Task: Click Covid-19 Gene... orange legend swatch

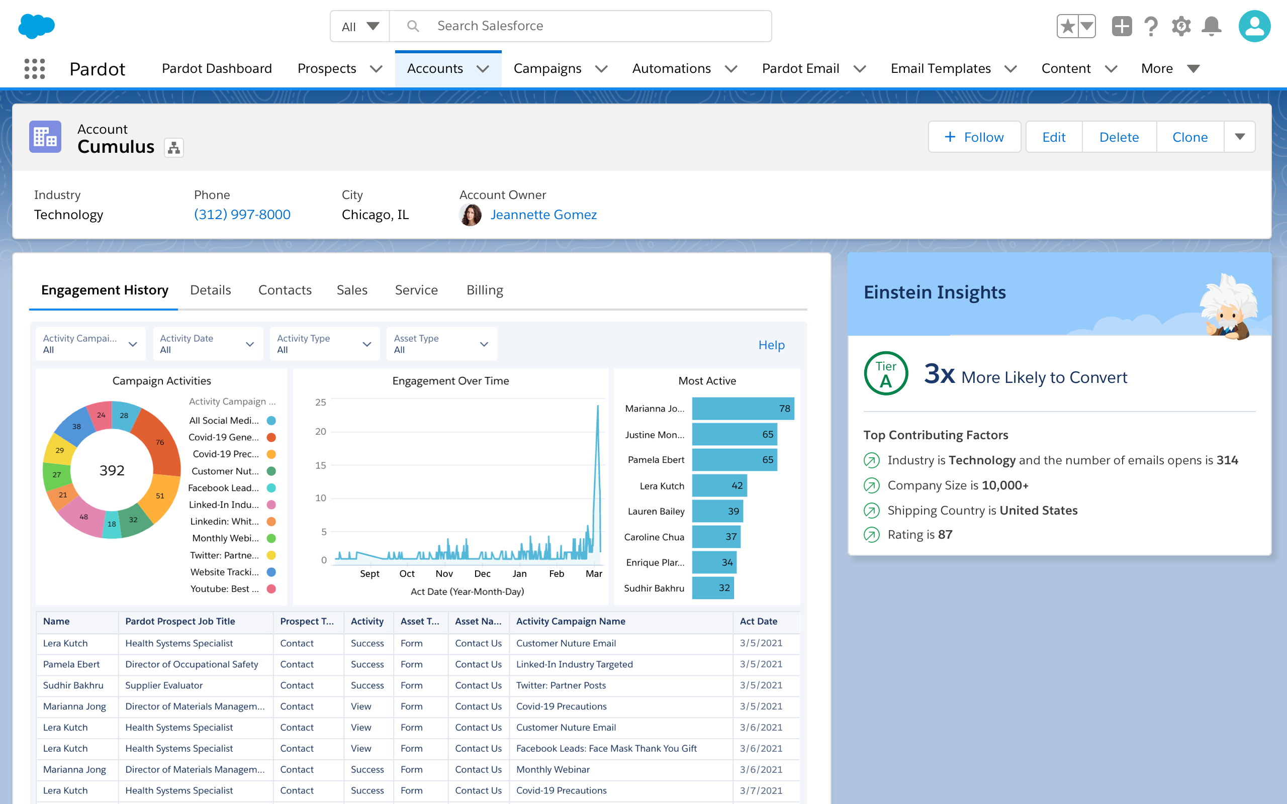Action: [271, 437]
